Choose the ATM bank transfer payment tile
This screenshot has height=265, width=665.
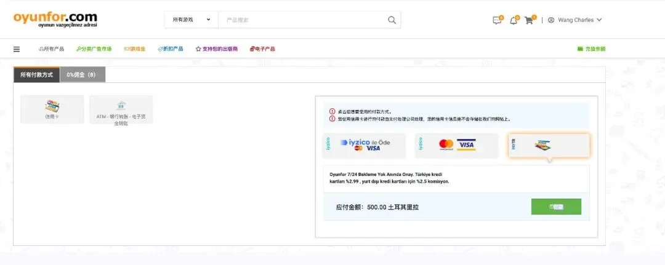[121, 110]
